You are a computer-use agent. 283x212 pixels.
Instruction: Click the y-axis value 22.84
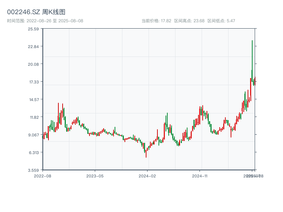33,47
